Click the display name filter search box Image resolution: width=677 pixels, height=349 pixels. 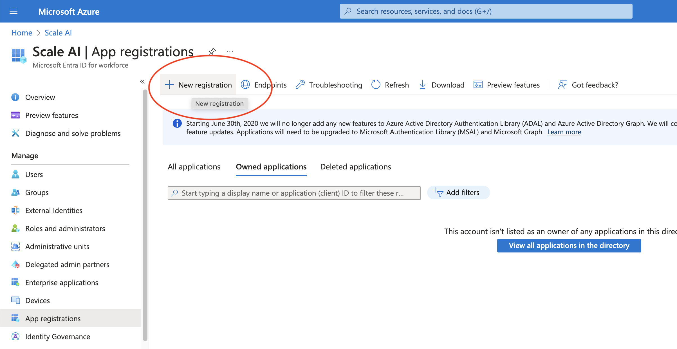(294, 193)
